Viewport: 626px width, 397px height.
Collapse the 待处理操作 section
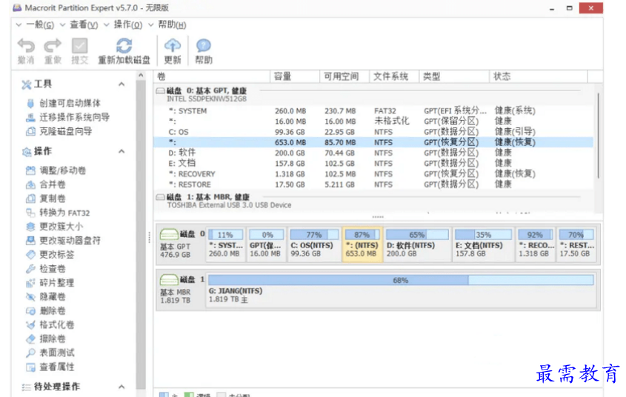tap(121, 387)
